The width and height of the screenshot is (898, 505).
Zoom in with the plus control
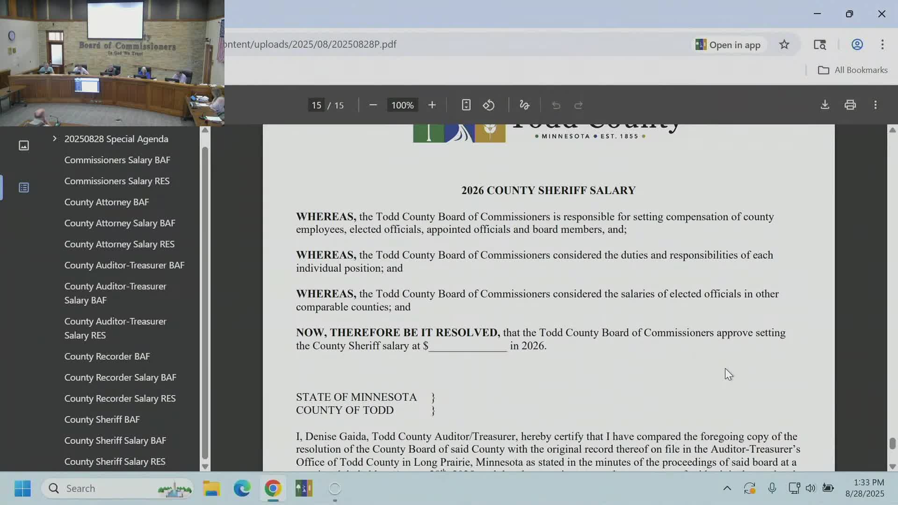[432, 105]
